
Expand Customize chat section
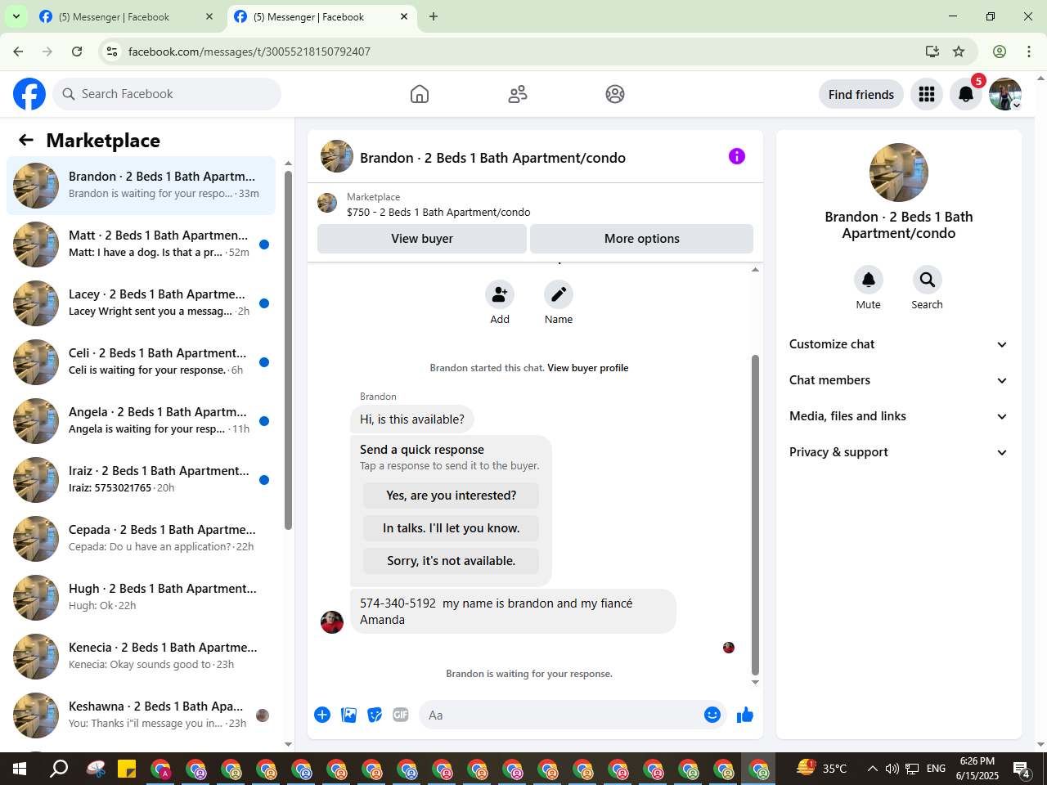tap(898, 344)
